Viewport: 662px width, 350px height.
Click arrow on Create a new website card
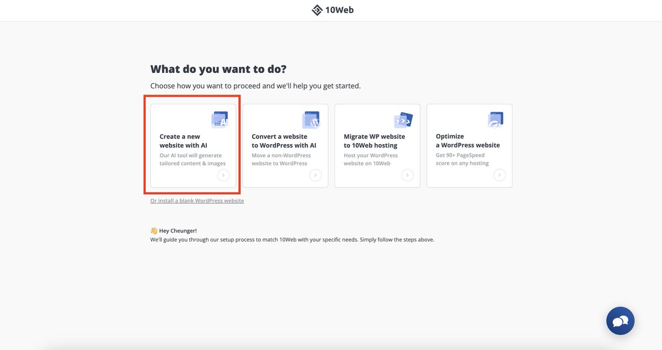click(x=223, y=175)
